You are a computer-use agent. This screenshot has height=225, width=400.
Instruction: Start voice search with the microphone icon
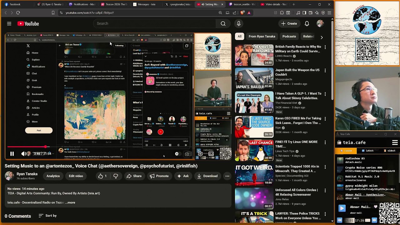tap(239, 23)
